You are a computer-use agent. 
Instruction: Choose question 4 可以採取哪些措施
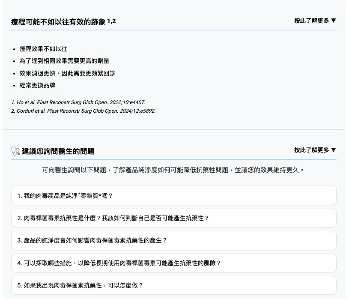[173, 263]
